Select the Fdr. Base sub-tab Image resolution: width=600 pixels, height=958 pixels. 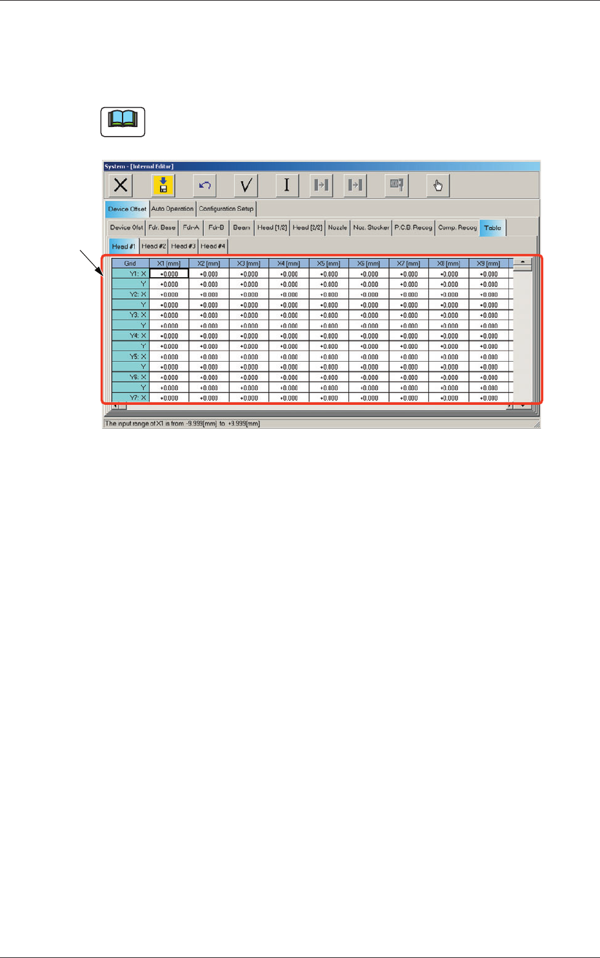click(162, 228)
